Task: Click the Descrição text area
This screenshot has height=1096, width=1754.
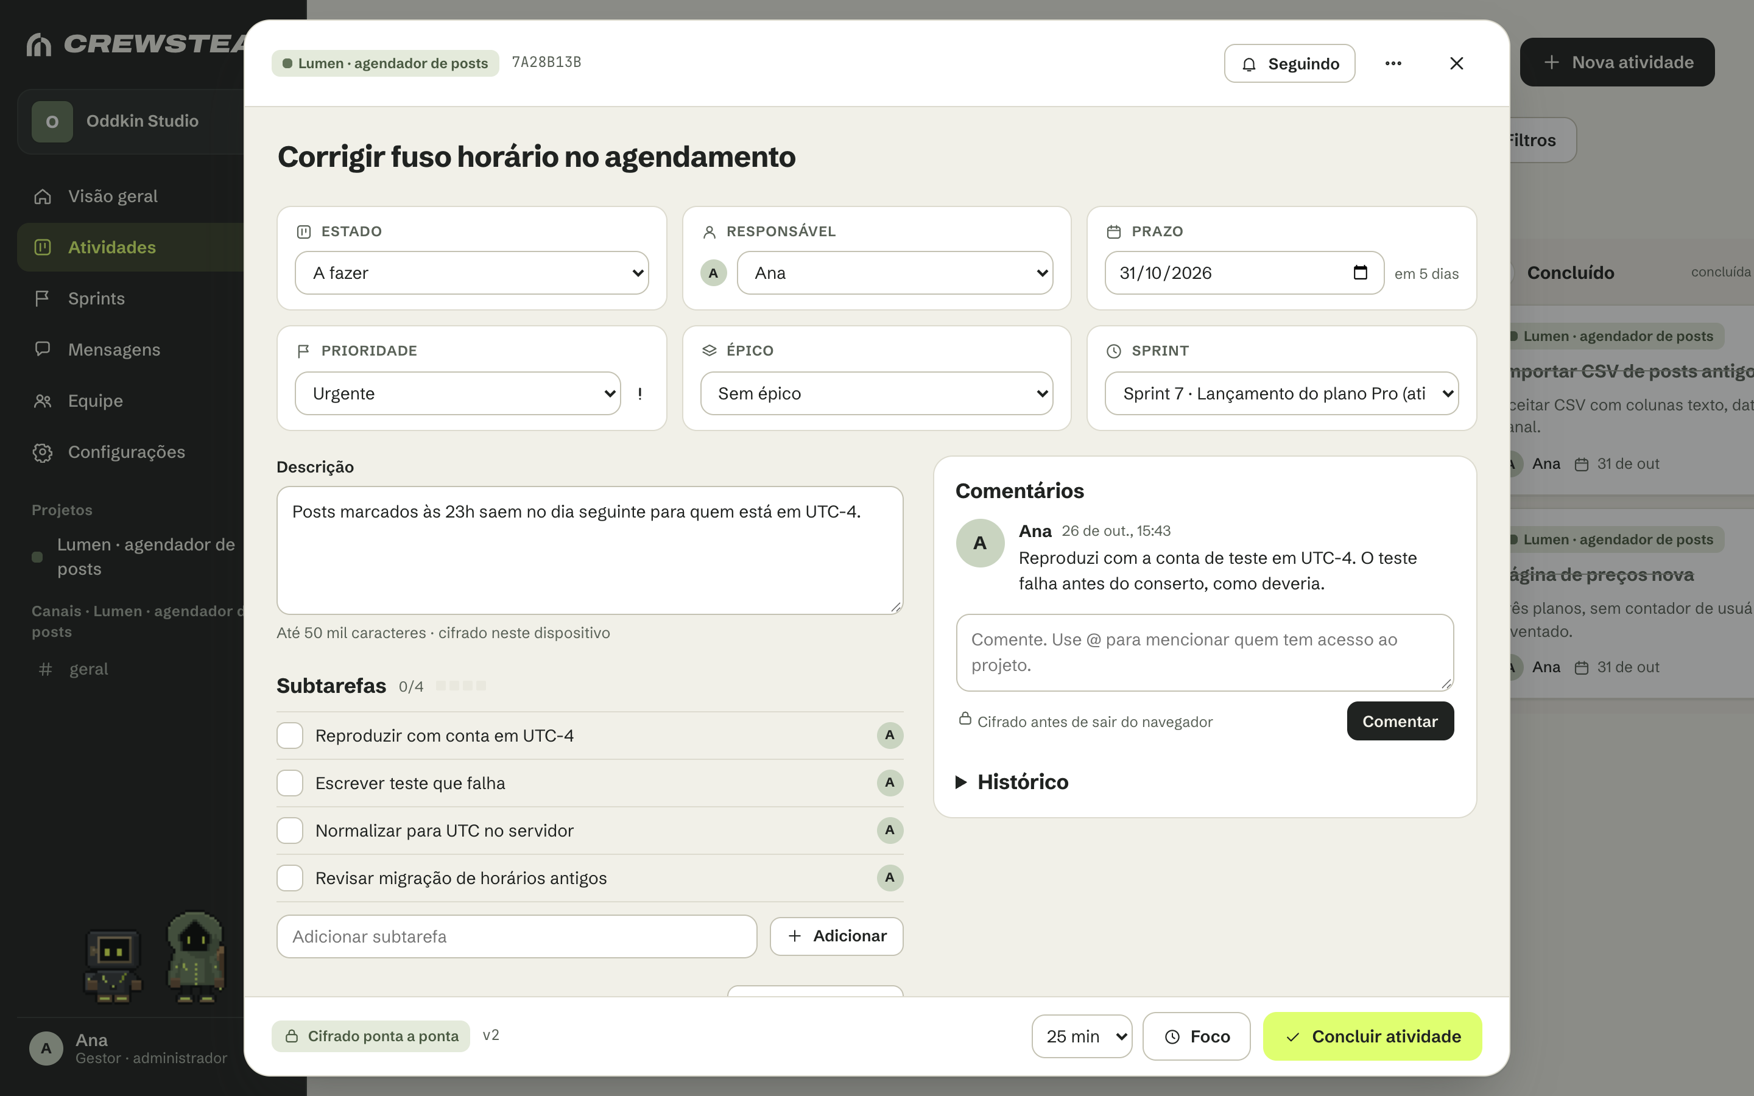Action: pos(590,550)
